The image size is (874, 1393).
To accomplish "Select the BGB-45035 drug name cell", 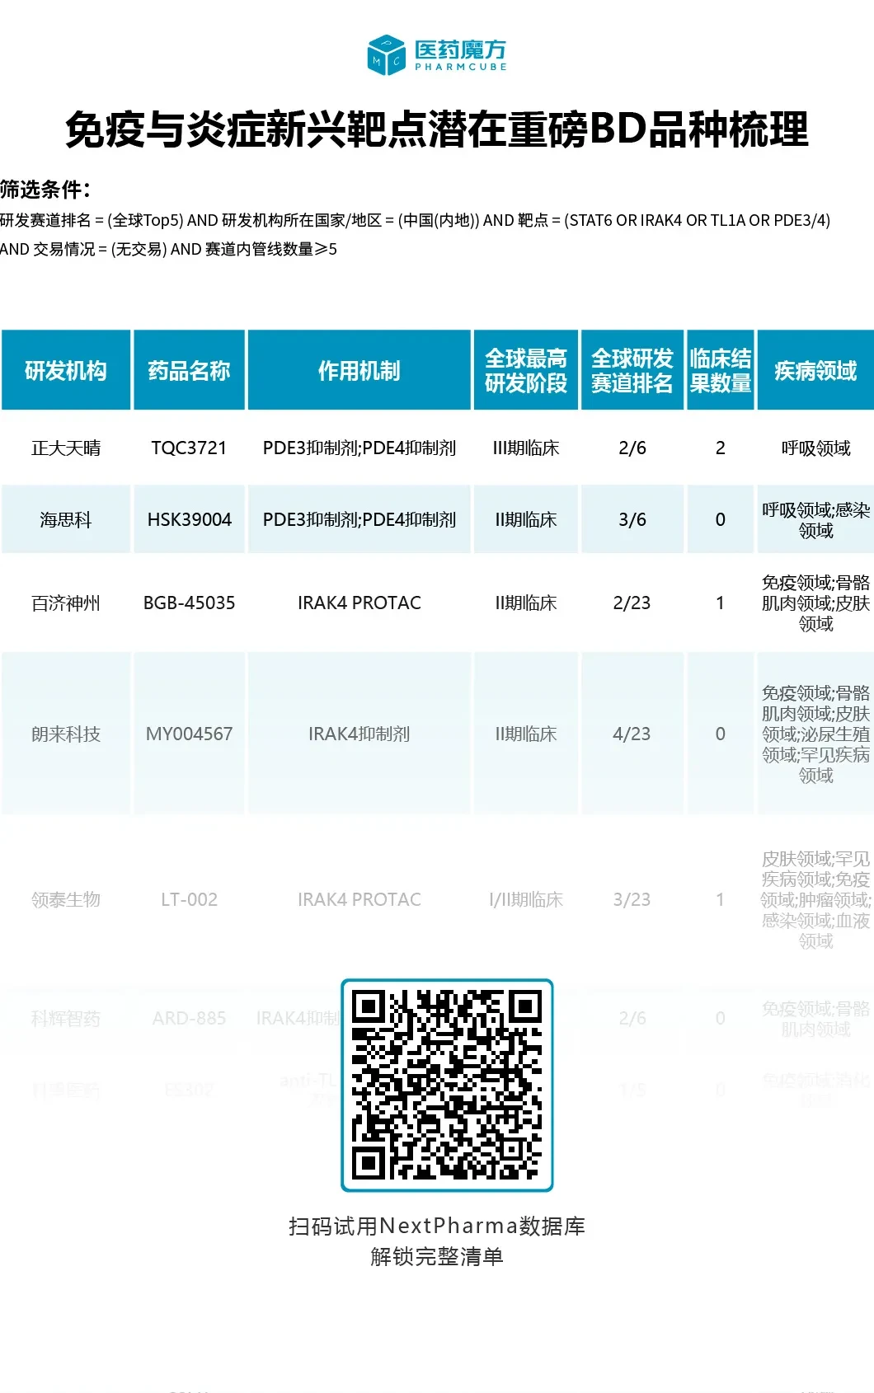I will point(189,603).
